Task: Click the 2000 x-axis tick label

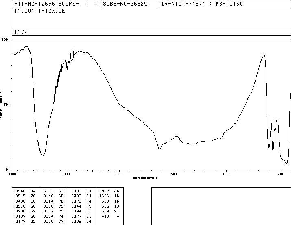Action: click(119, 174)
